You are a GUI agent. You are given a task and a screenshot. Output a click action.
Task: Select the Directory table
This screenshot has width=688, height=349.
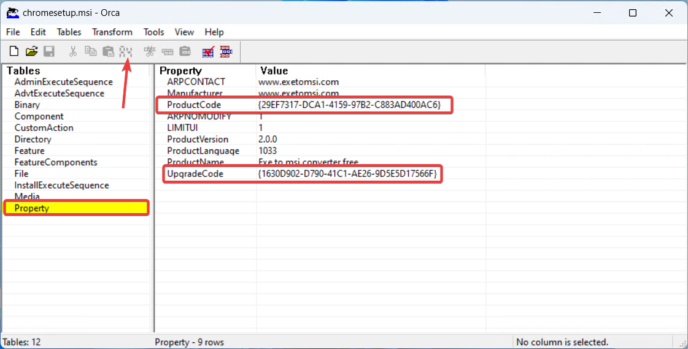(x=33, y=139)
